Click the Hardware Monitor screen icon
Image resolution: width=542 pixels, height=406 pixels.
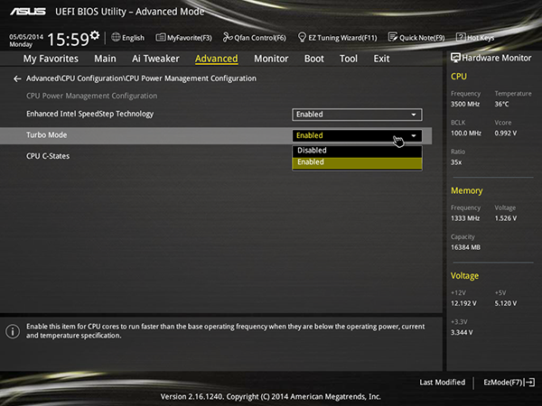[455, 58]
